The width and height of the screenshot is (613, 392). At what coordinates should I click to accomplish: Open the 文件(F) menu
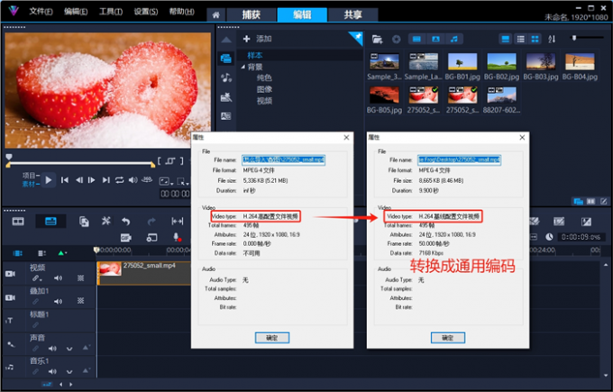click(41, 12)
